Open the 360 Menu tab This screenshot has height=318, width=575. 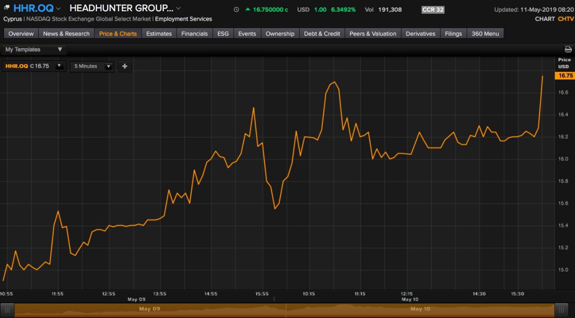point(485,34)
